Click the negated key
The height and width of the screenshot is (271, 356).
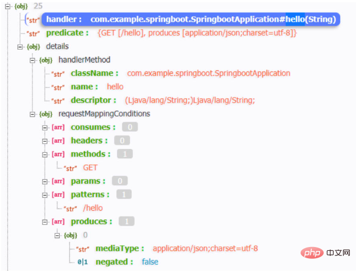(114, 262)
